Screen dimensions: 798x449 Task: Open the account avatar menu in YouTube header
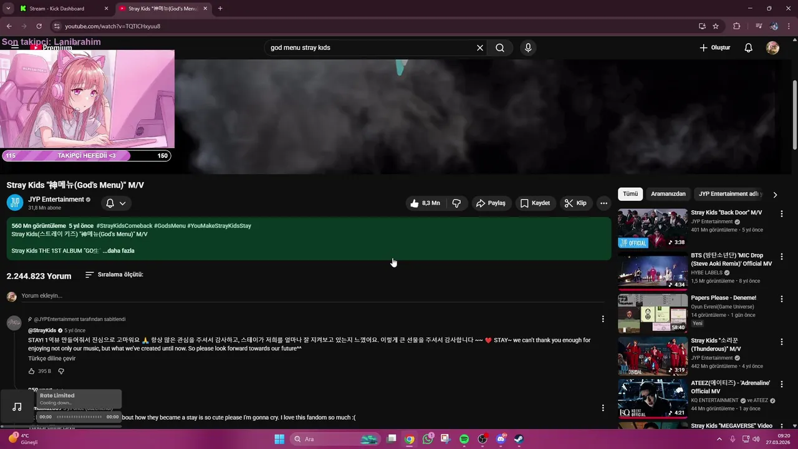[772, 48]
